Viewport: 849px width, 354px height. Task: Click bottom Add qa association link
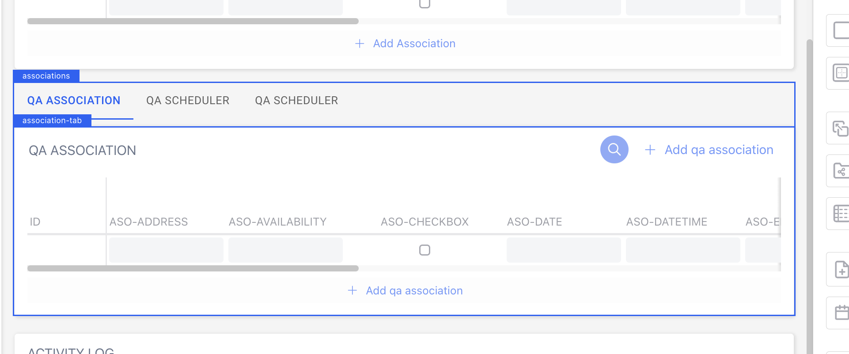[406, 290]
